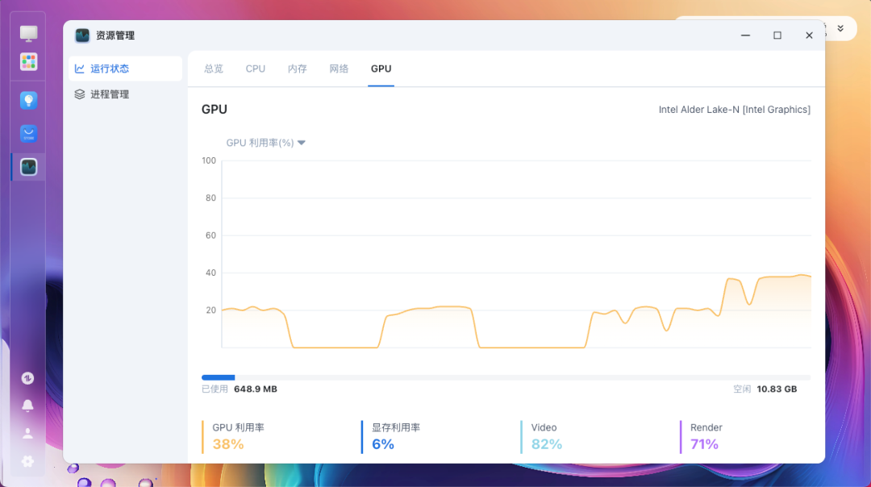Open the settings gear in dock
The image size is (871, 487).
coord(27,461)
